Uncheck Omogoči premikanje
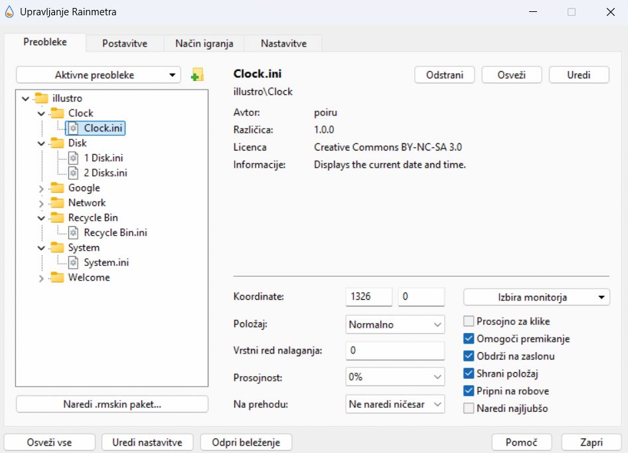The width and height of the screenshot is (628, 453). click(x=469, y=338)
